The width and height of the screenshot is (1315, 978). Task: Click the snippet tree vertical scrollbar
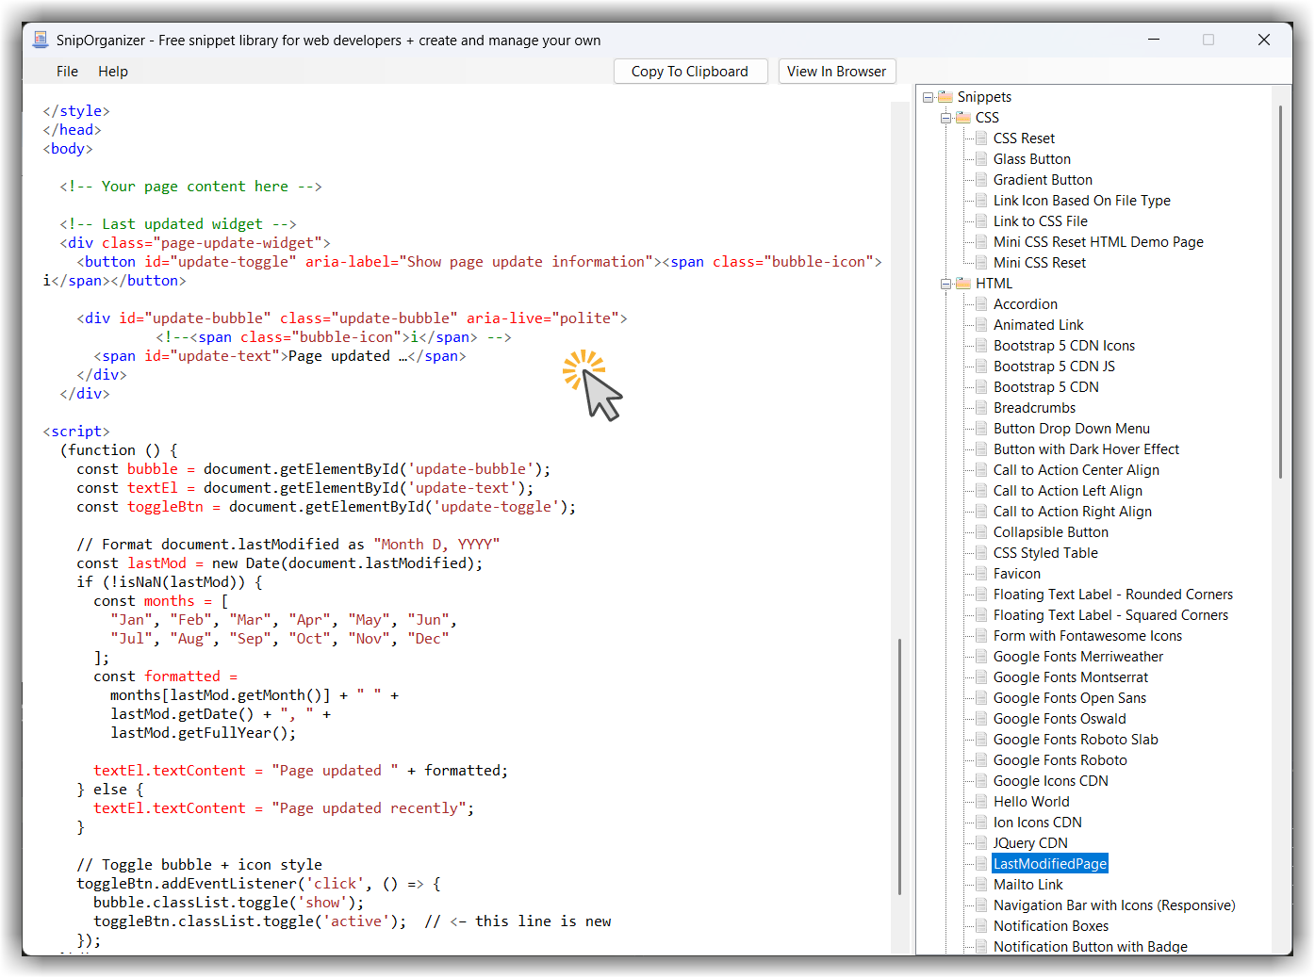click(x=1280, y=292)
